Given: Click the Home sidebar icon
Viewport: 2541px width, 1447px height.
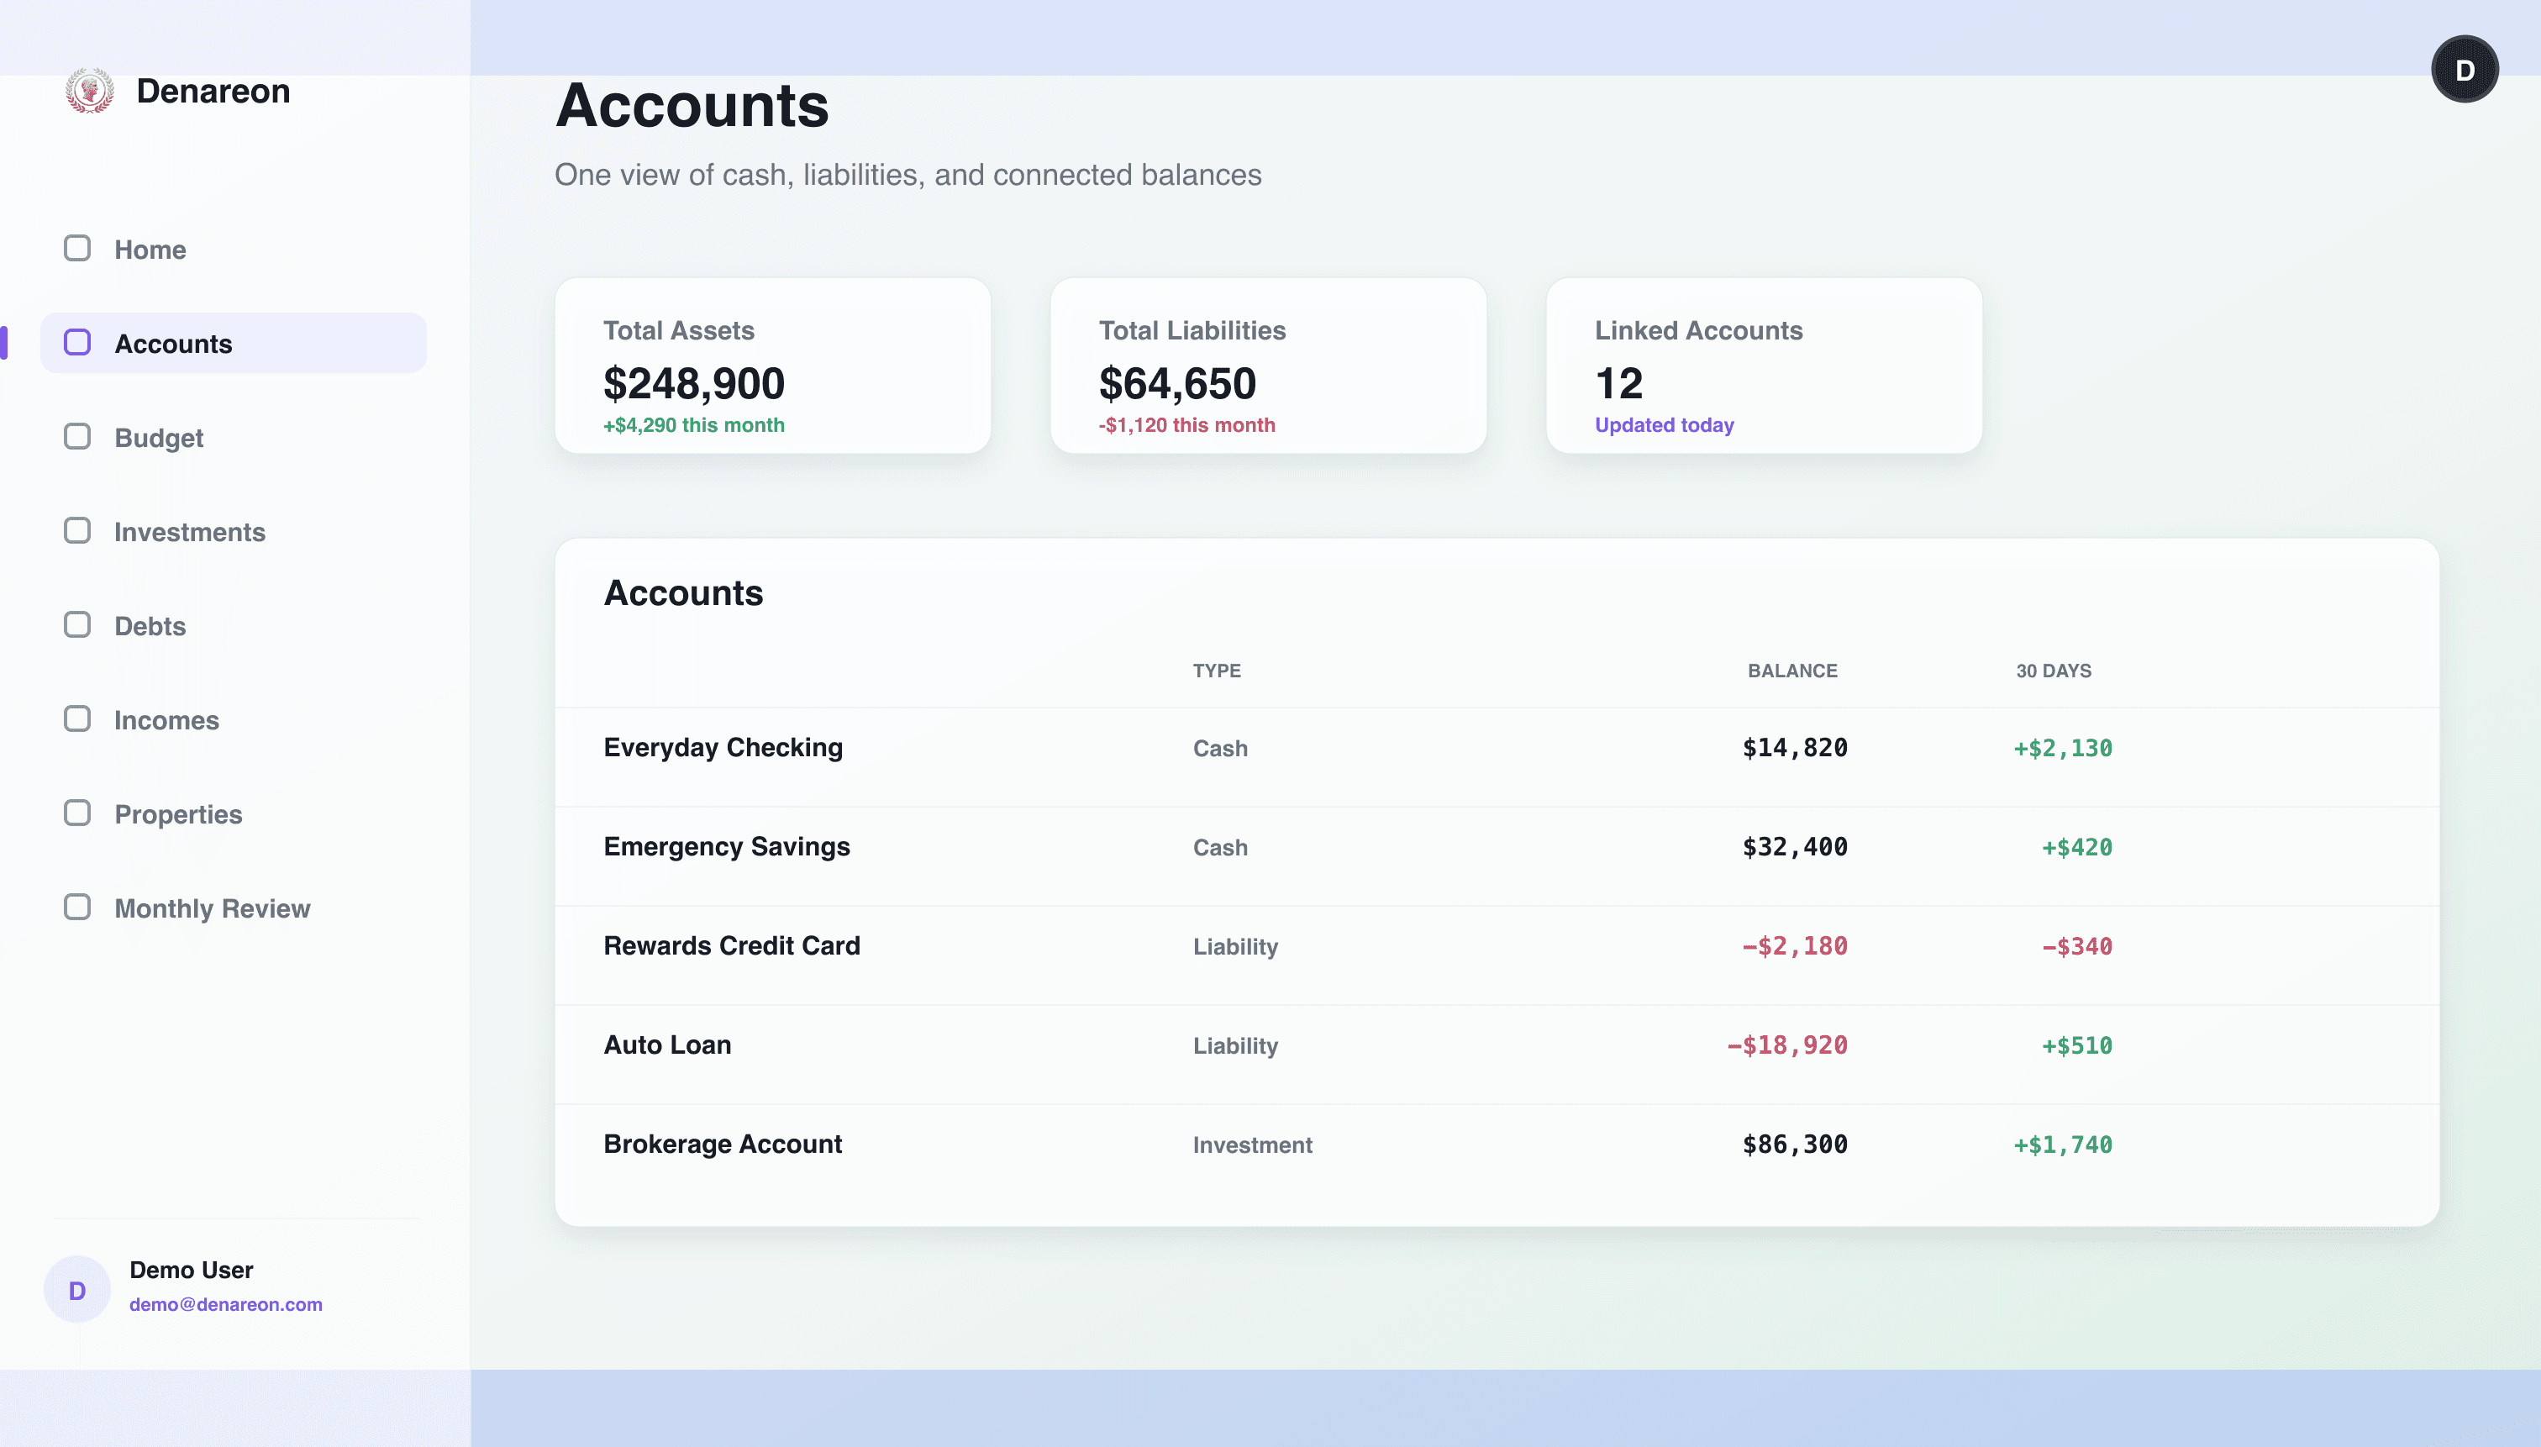Looking at the screenshot, I should [x=77, y=249].
